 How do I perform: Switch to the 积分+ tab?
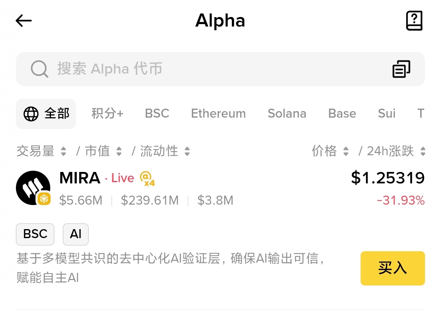(x=107, y=114)
